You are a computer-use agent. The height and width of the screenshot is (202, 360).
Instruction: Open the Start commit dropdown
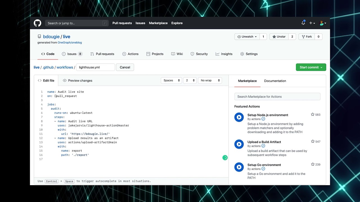(311, 67)
